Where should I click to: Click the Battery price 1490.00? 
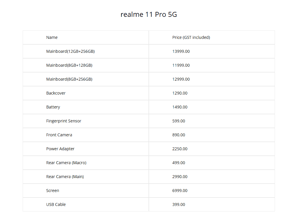coord(180,107)
